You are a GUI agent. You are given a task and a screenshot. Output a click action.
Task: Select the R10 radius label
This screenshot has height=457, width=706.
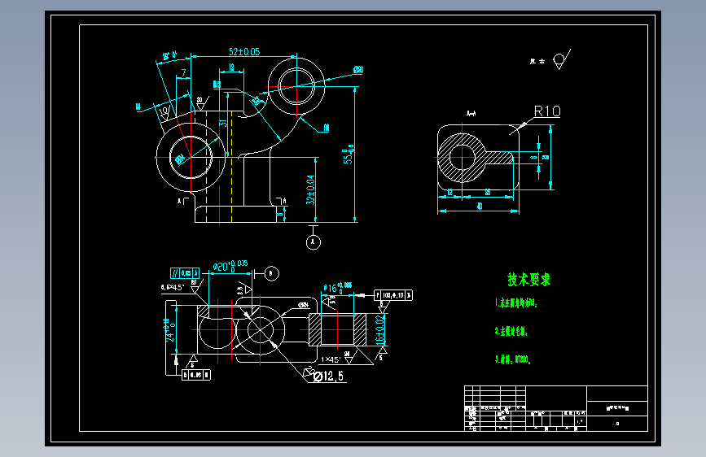(547, 111)
